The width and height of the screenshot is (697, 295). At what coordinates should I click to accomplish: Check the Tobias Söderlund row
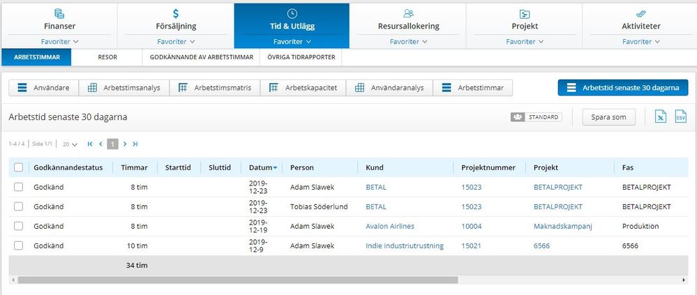18,206
